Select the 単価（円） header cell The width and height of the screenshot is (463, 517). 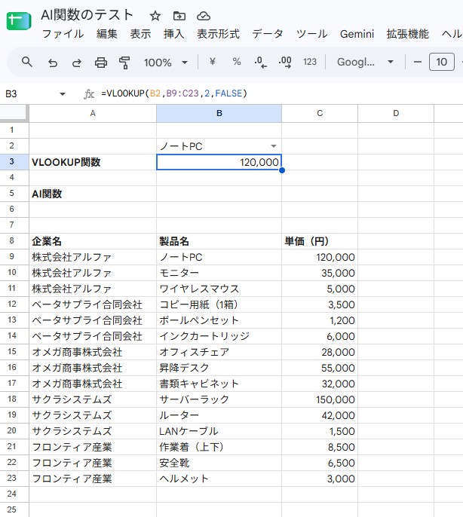[320, 241]
